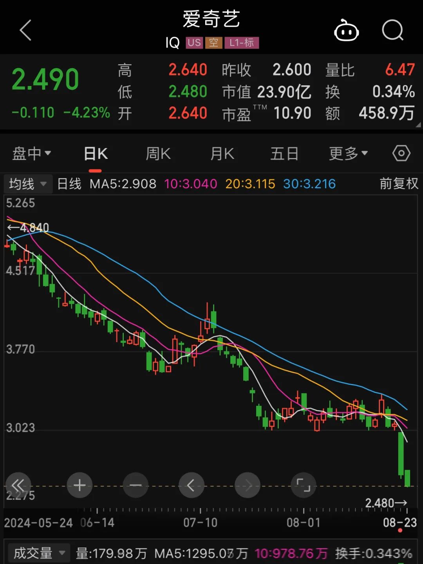Enter fullscreen chart mode icon
Image resolution: width=423 pixels, height=564 pixels.
tap(303, 485)
